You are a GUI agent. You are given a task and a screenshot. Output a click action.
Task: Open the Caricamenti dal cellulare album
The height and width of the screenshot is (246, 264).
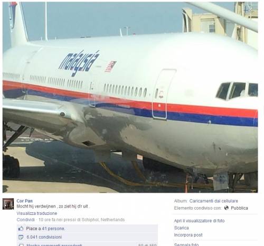214,201
